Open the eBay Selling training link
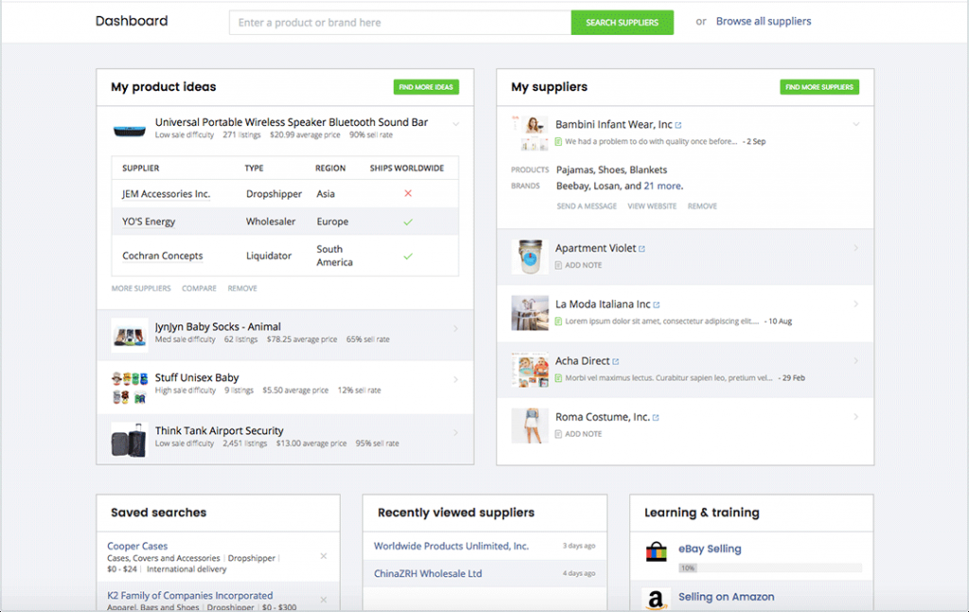Image resolution: width=969 pixels, height=612 pixels. pos(710,549)
